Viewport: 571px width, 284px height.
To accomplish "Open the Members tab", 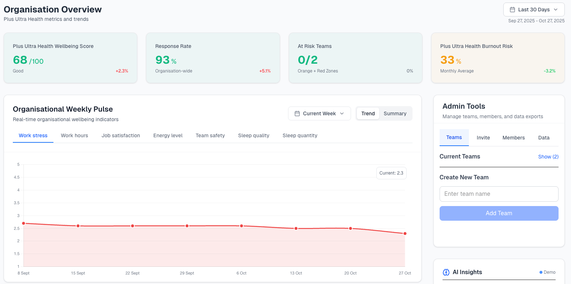I will 514,137.
